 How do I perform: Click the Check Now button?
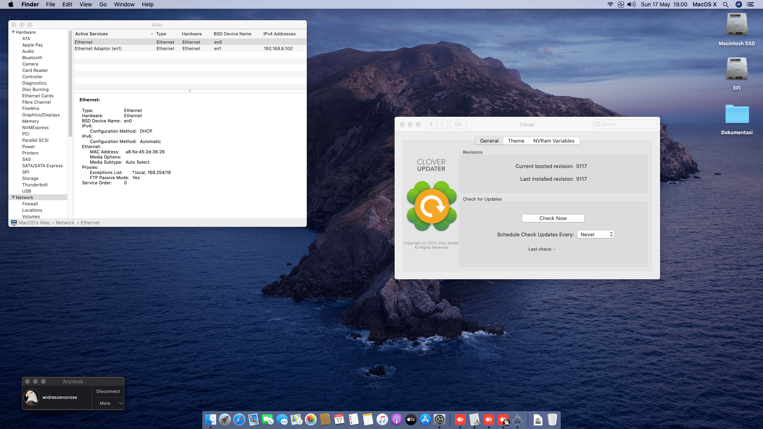[x=553, y=218]
